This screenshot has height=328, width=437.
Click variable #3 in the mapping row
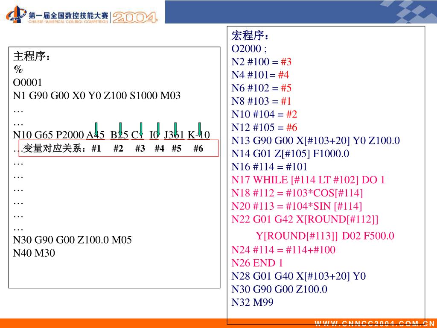[x=140, y=148]
